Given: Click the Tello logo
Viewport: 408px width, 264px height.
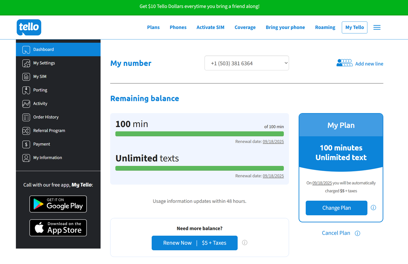Looking at the screenshot, I should tap(29, 27).
